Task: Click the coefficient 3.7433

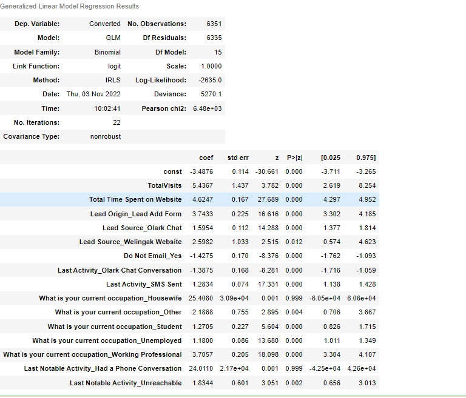Action: click(203, 214)
